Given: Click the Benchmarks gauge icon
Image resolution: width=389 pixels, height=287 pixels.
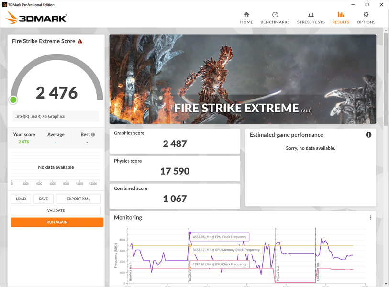Looking at the screenshot, I should pos(275,14).
